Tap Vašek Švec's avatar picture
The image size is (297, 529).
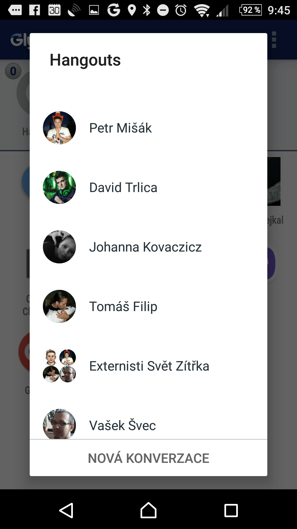click(x=59, y=424)
